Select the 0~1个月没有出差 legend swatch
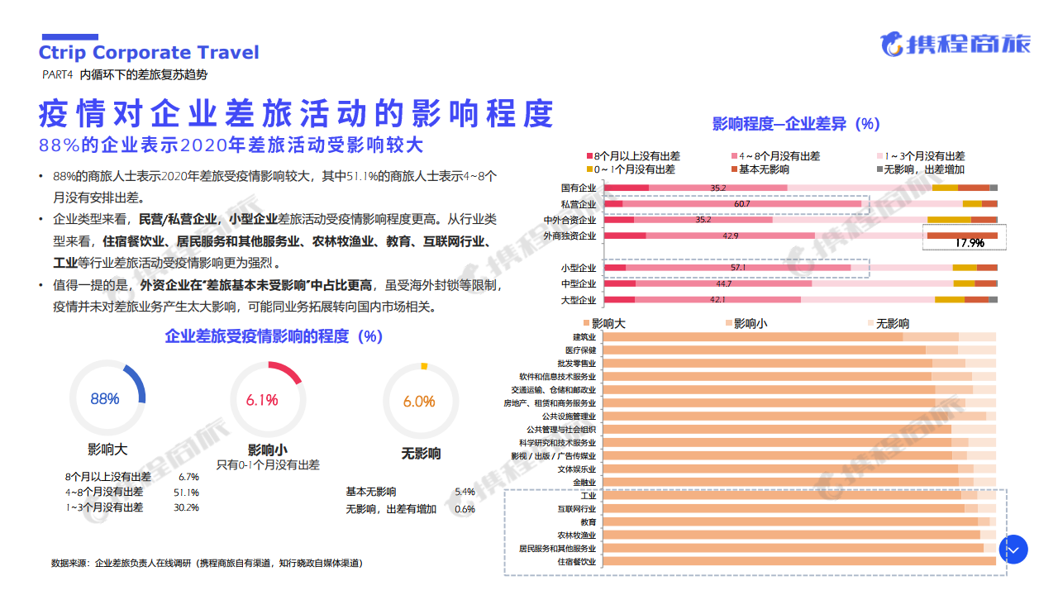The height and width of the screenshot is (595, 1058). (x=589, y=169)
